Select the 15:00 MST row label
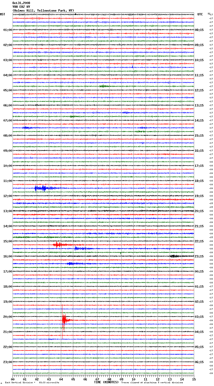The image size is (214, 386). 8,241
